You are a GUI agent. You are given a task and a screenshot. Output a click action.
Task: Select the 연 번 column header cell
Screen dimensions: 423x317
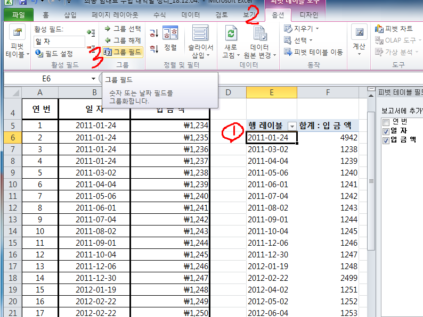pos(40,109)
